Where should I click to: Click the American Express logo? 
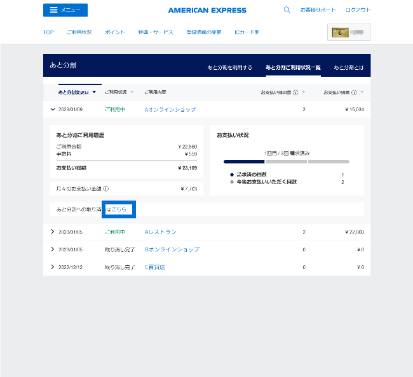click(x=207, y=10)
